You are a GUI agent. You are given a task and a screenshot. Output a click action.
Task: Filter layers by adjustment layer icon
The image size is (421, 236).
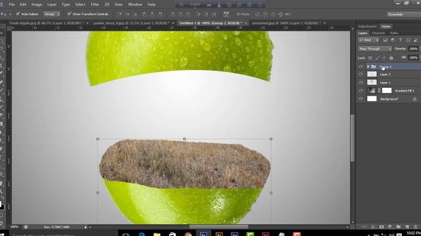[x=393, y=40]
